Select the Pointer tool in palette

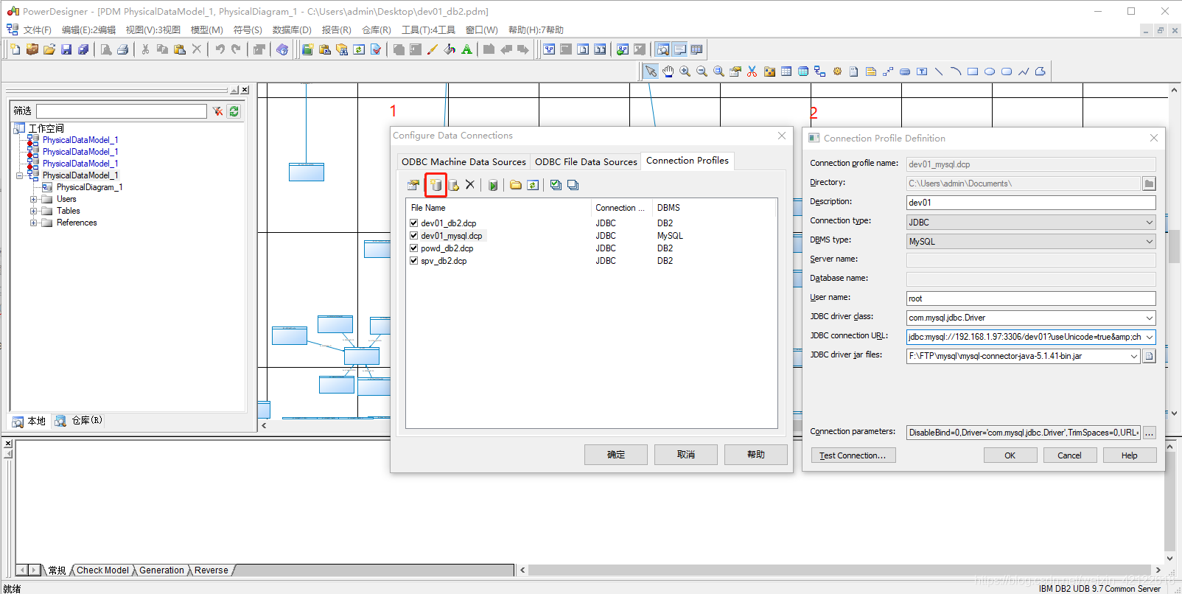click(x=651, y=71)
